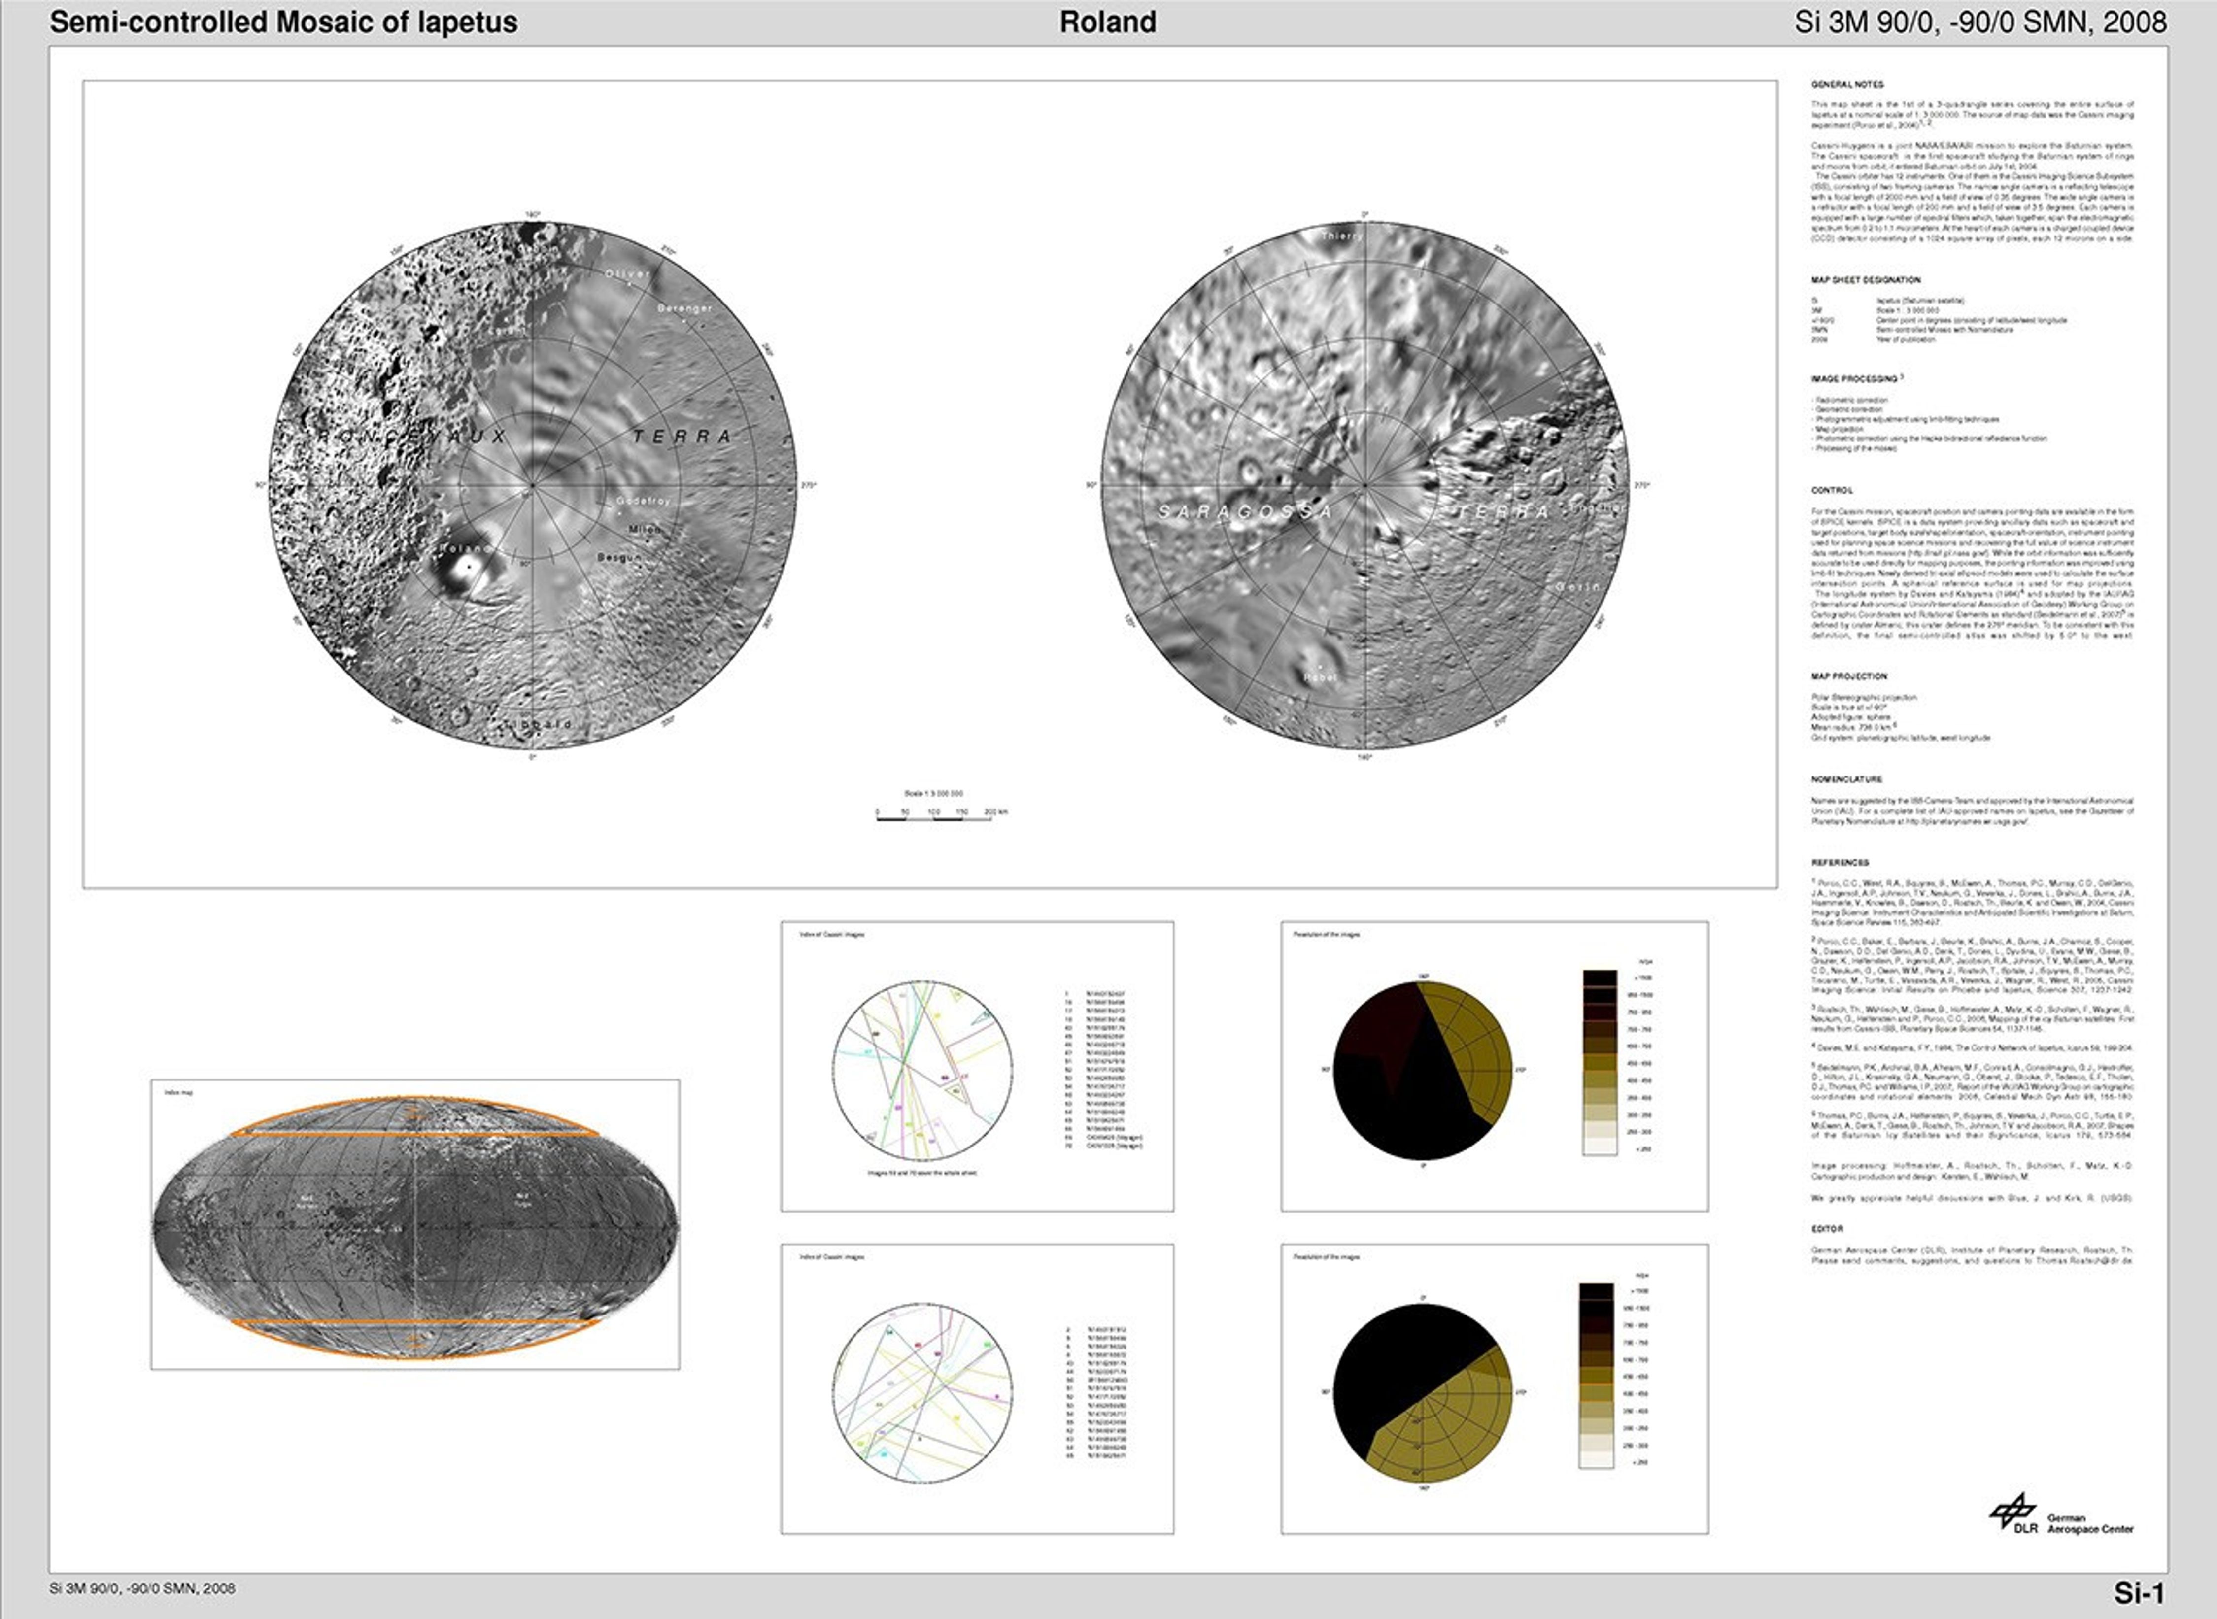Viewport: 2217px width, 1619px height.
Task: Click the Hebel crater marker
Action: click(x=1321, y=673)
